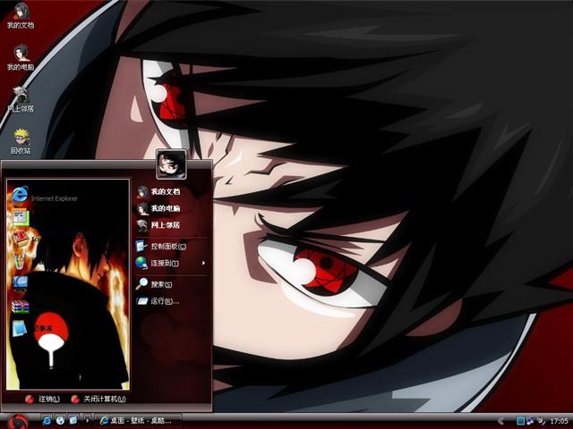Click first blue system tray icon
The image size is (573, 429).
point(520,421)
